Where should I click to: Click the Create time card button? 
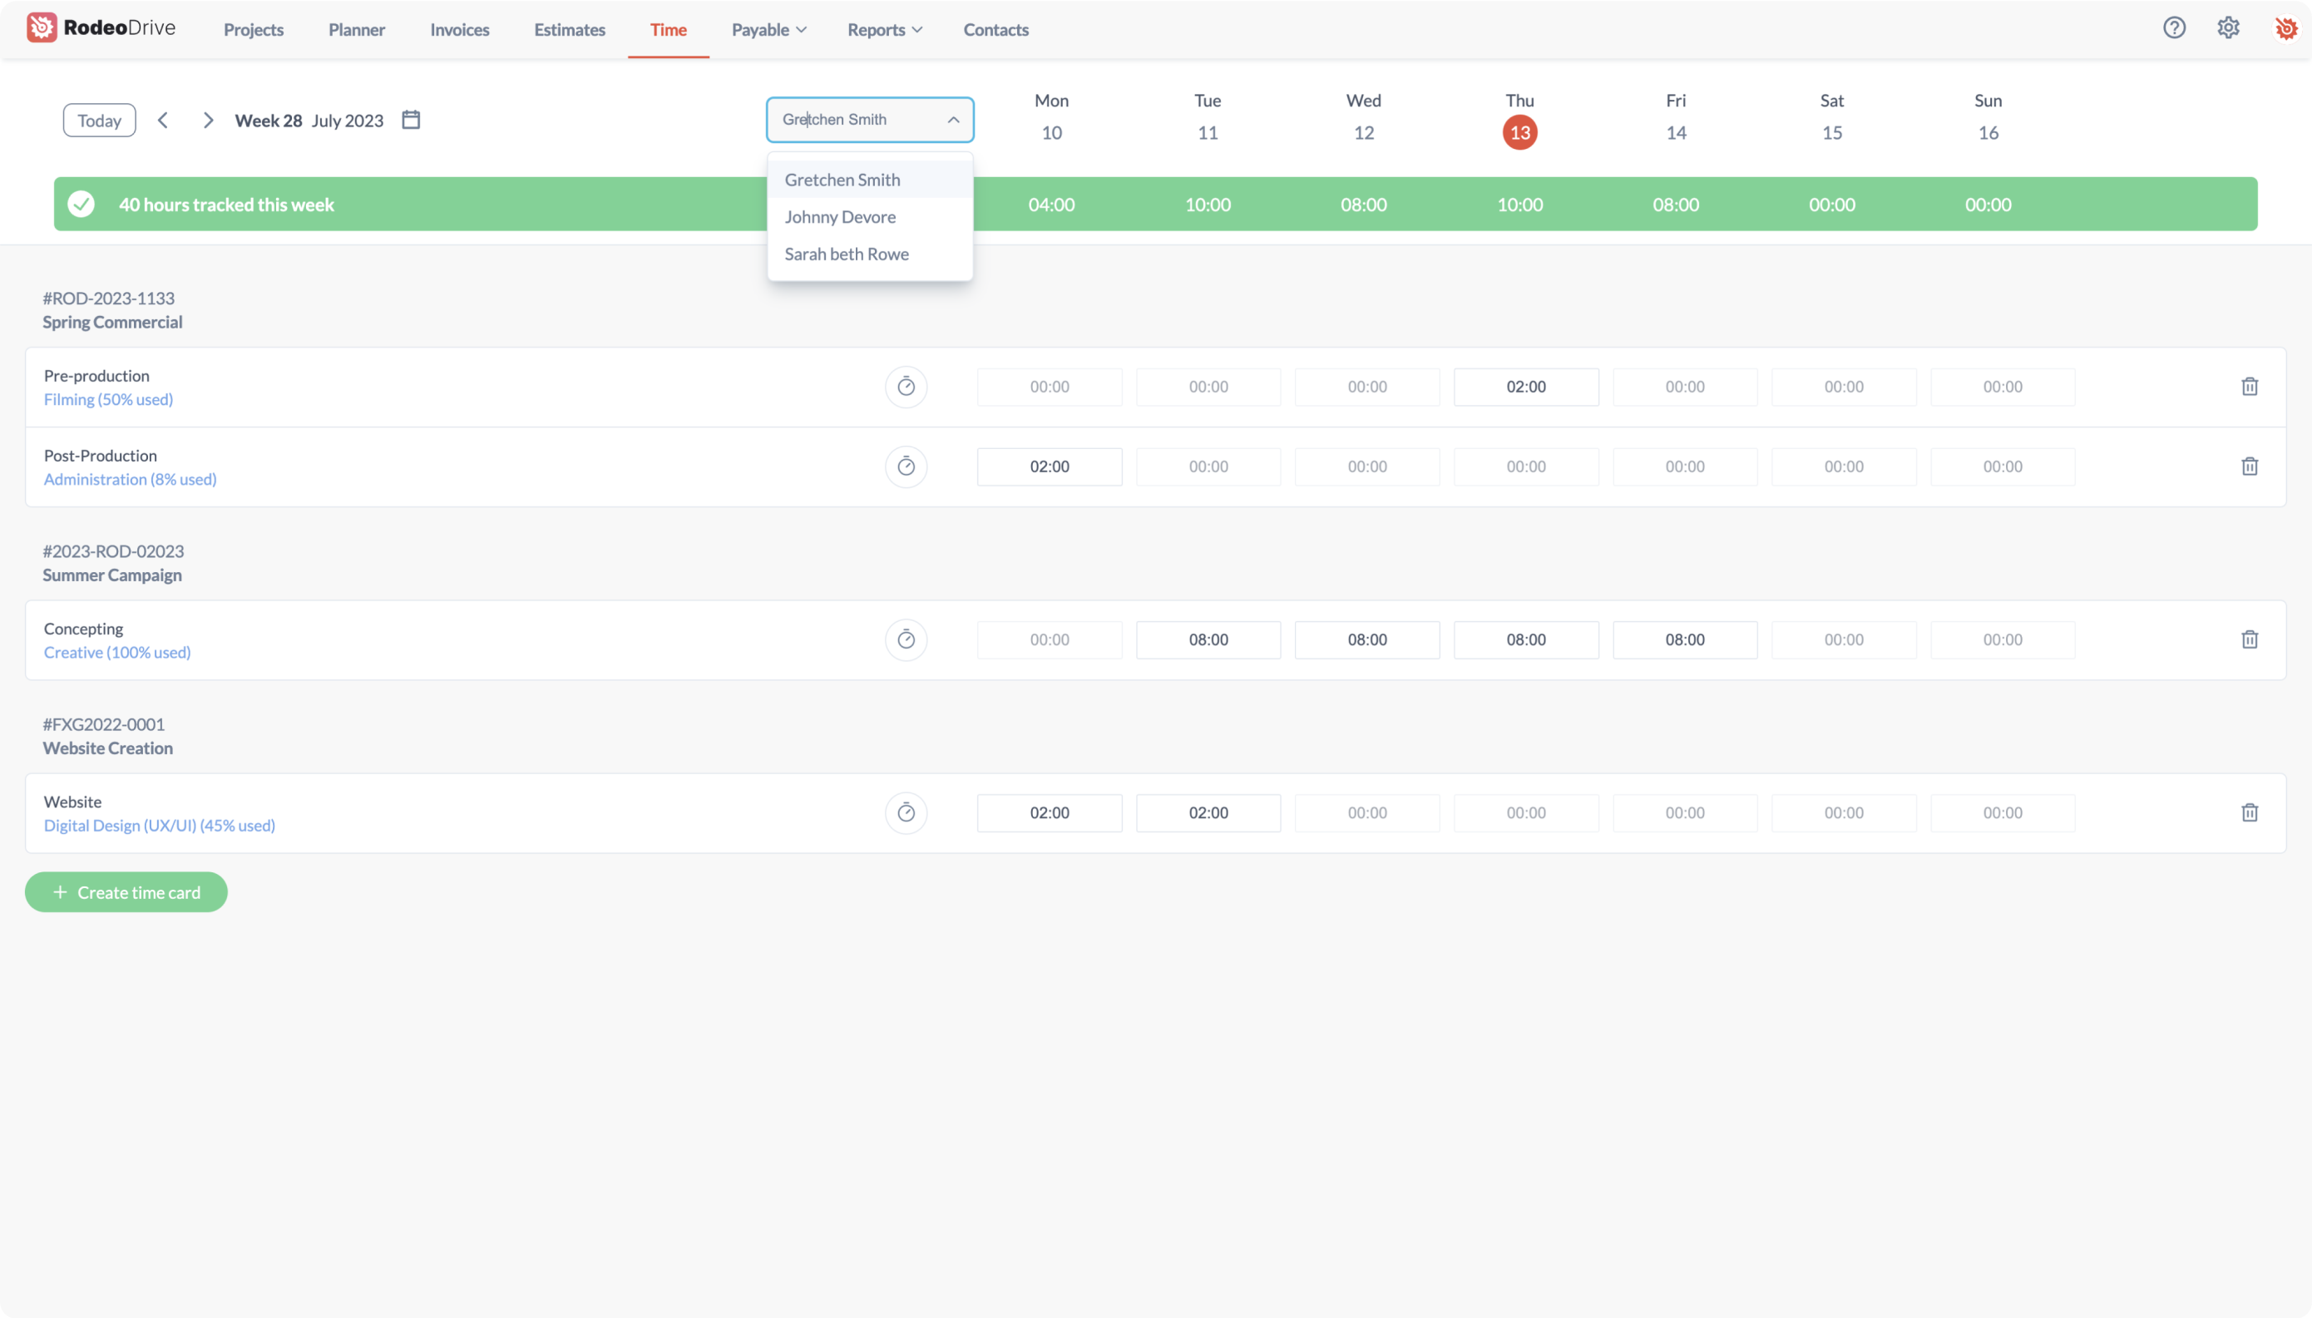(126, 891)
